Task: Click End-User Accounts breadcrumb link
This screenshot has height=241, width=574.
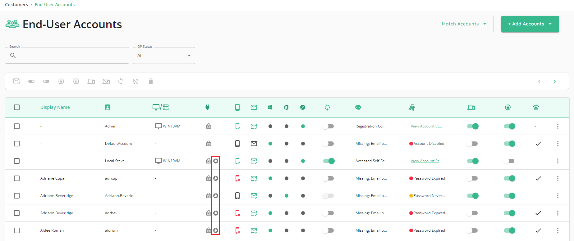Action: pyautogui.click(x=55, y=5)
